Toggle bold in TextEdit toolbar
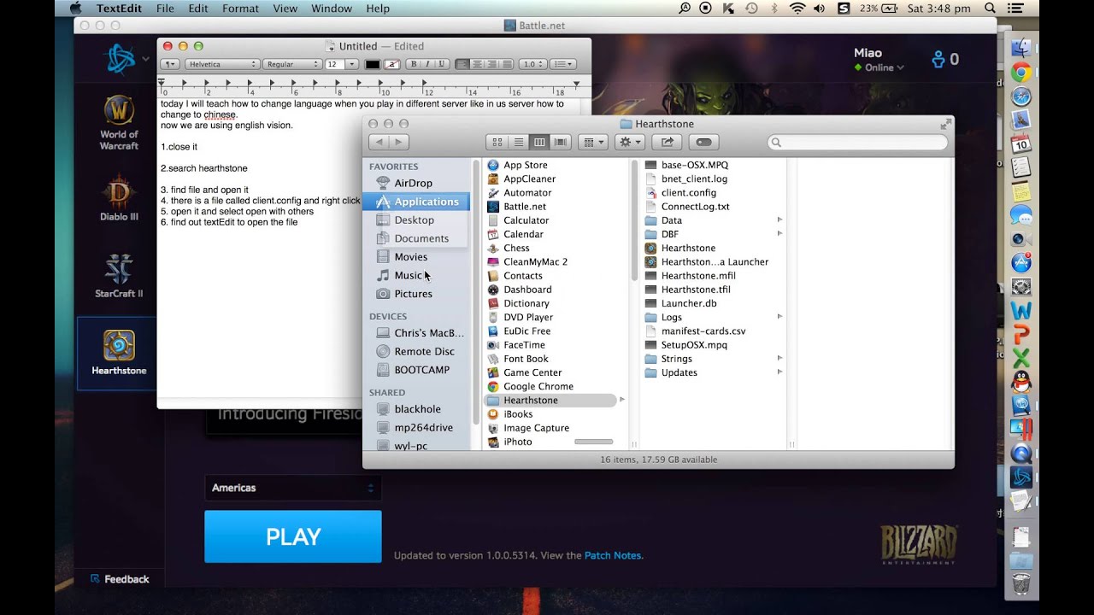Viewport: 1094px width, 615px height. pyautogui.click(x=414, y=64)
